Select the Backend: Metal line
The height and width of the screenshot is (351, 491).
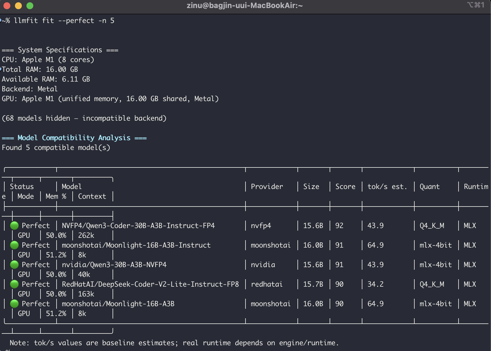30,89
